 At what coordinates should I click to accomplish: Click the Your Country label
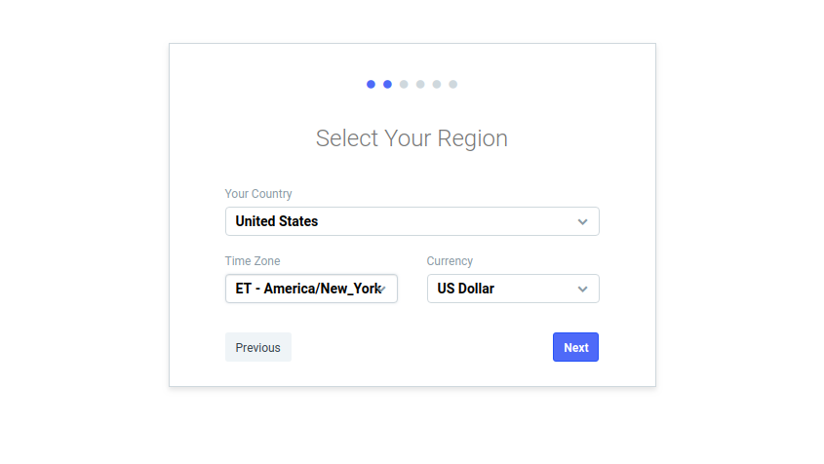tap(258, 194)
